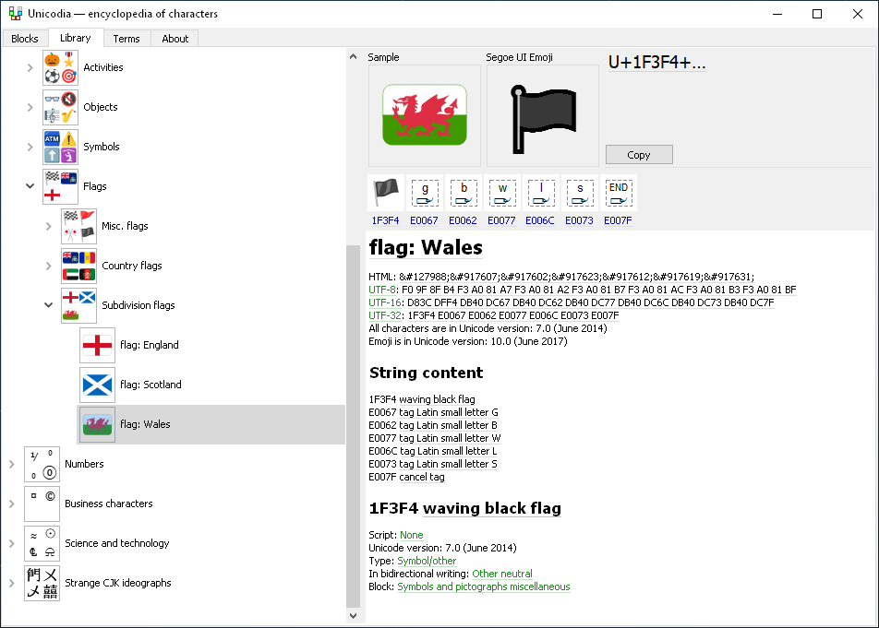Click the Country flags icon
This screenshot has height=628, width=879.
pyautogui.click(x=79, y=266)
